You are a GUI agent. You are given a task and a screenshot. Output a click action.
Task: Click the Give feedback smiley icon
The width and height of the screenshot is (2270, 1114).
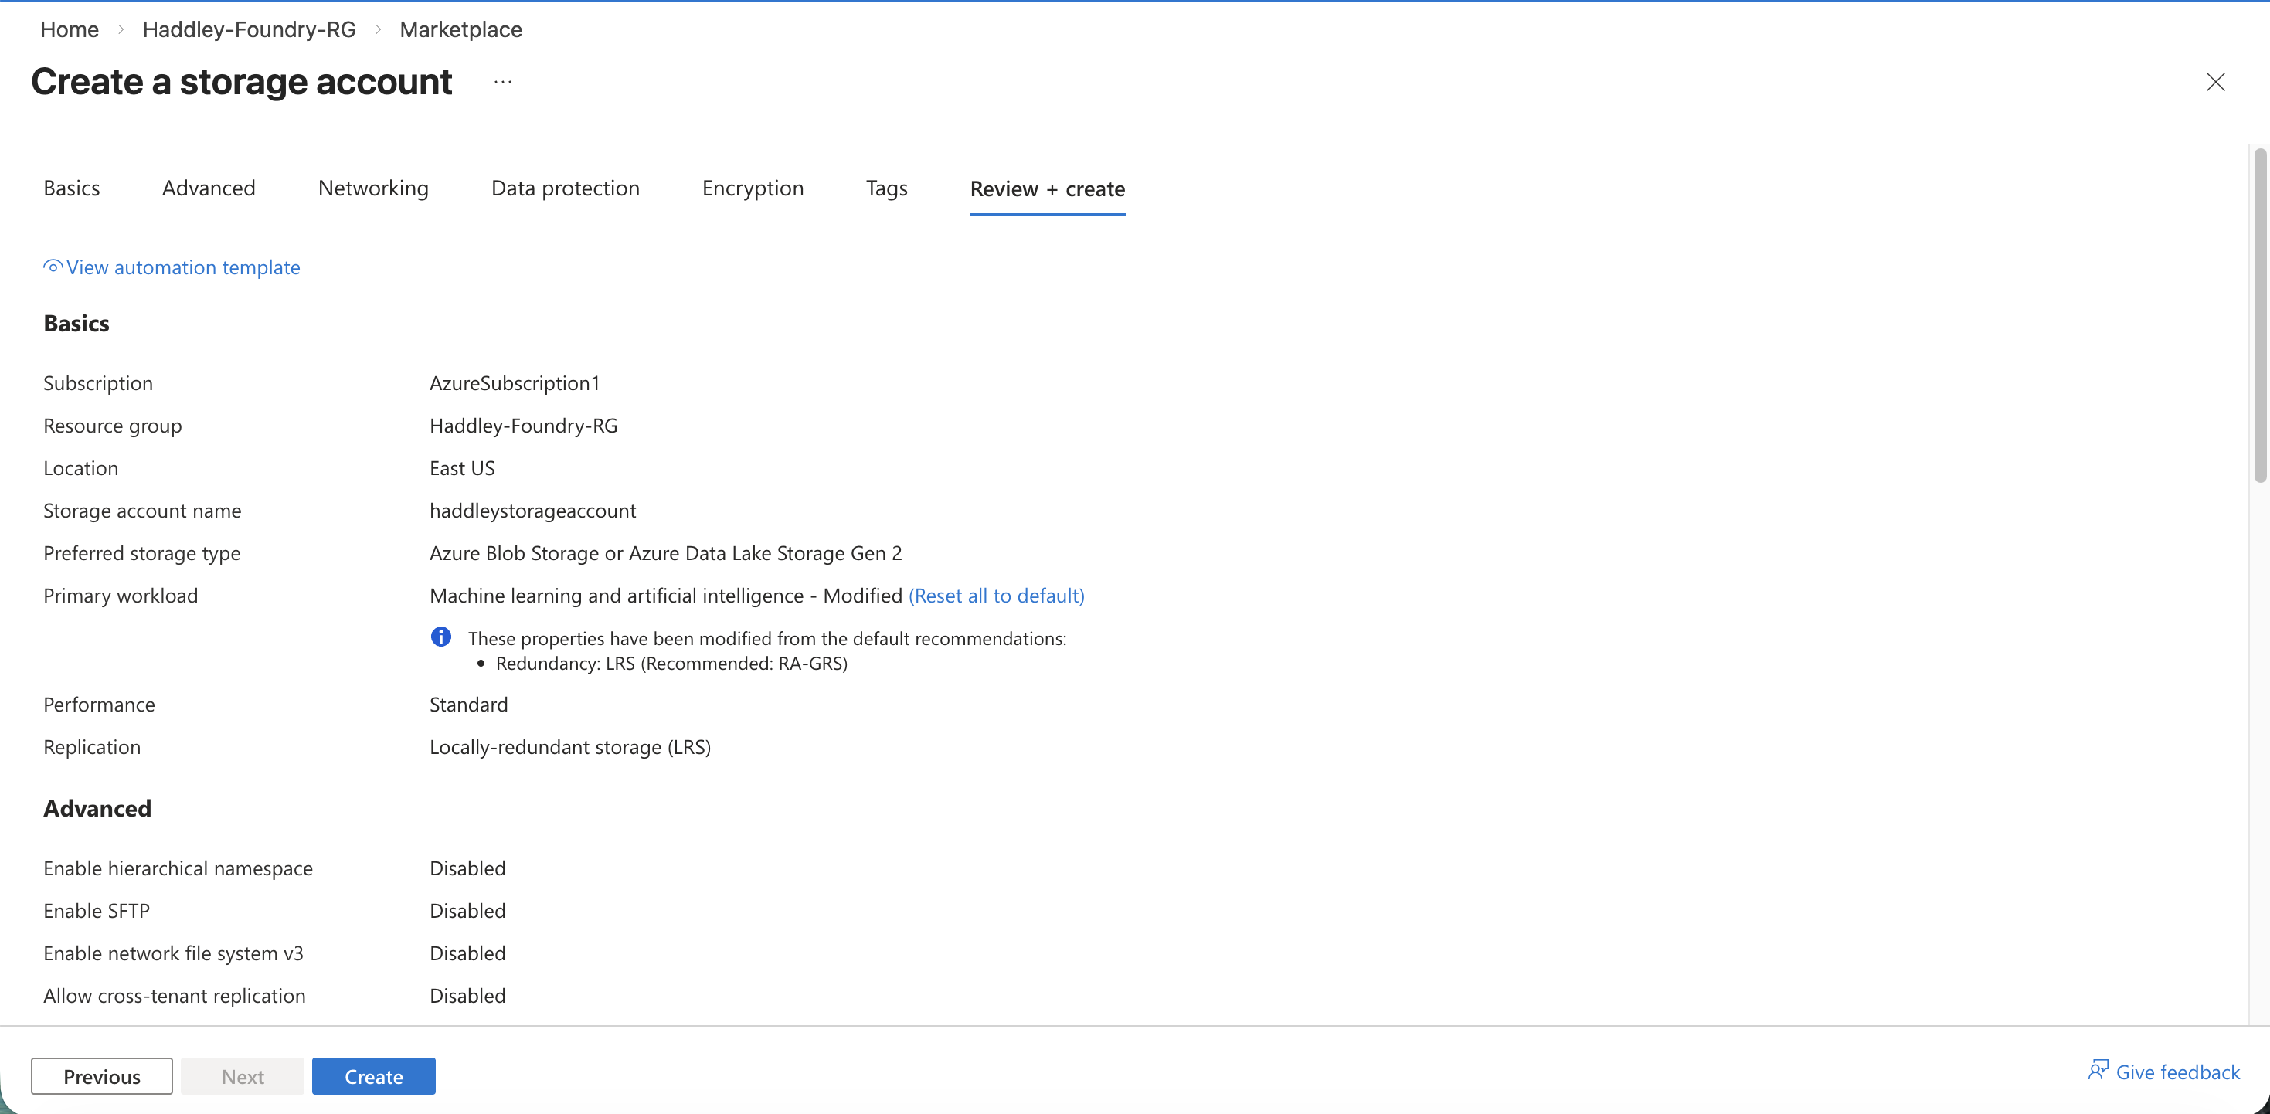point(2098,1072)
